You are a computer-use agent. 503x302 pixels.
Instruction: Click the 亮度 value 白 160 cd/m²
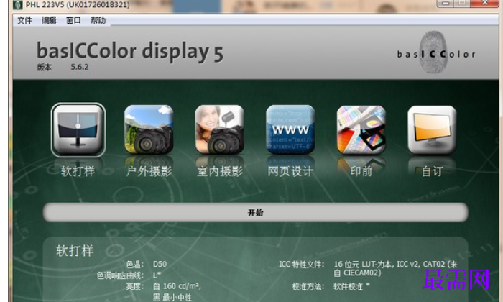177,286
